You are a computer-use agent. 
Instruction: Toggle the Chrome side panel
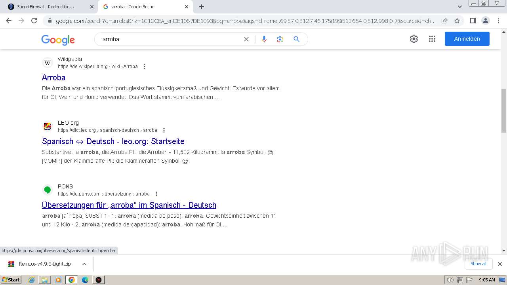(473, 21)
